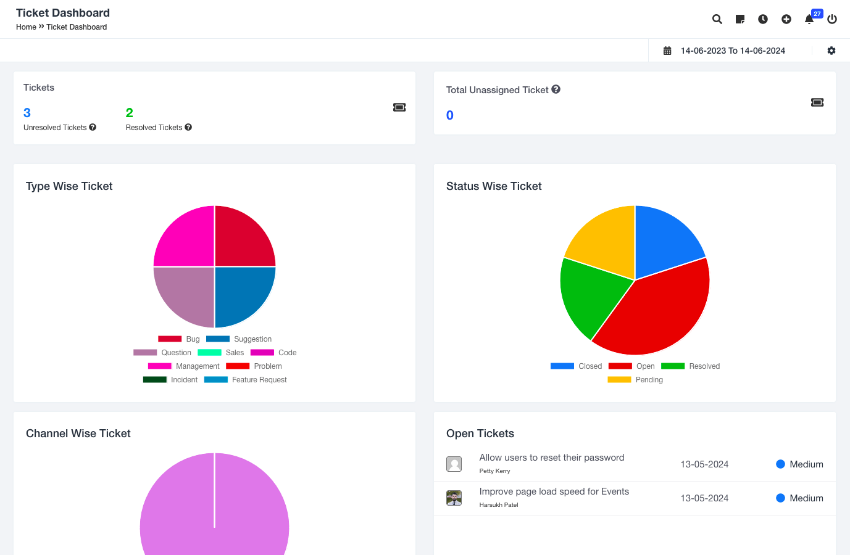Toggle Bug legend in Type Wise chart
Viewport: 850px width, 555px height.
click(179, 339)
